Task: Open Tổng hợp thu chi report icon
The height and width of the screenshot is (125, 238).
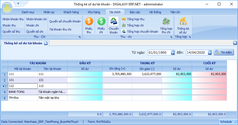Action: tap(166, 22)
